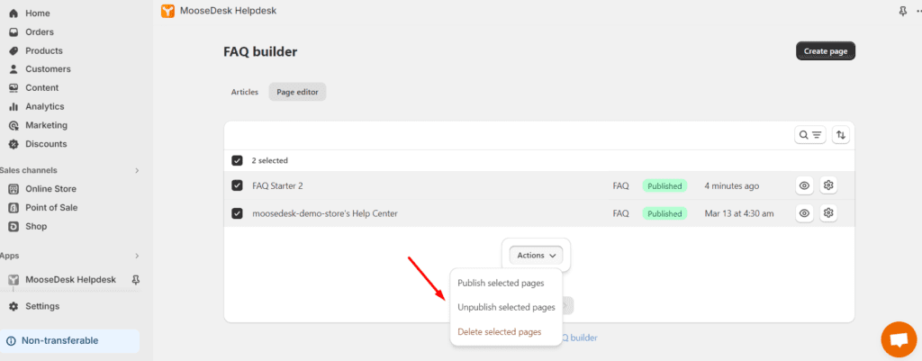Screen dimensions: 922x361
Task: Expand the Apps section chevron
Action: pyautogui.click(x=137, y=256)
